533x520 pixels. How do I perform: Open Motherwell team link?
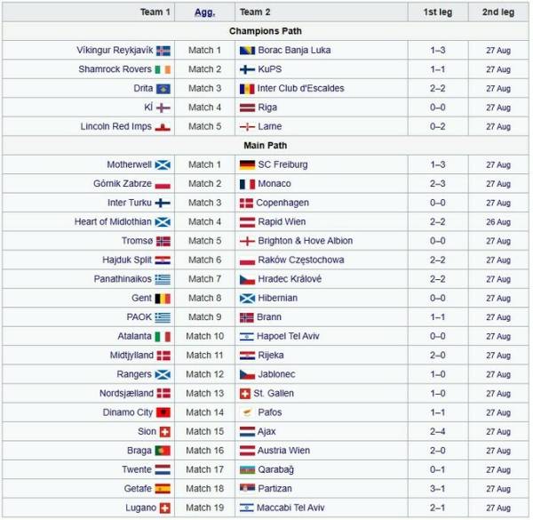[x=129, y=164]
